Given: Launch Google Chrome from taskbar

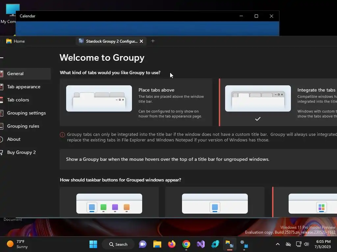Looking at the screenshot, I should 186,244.
